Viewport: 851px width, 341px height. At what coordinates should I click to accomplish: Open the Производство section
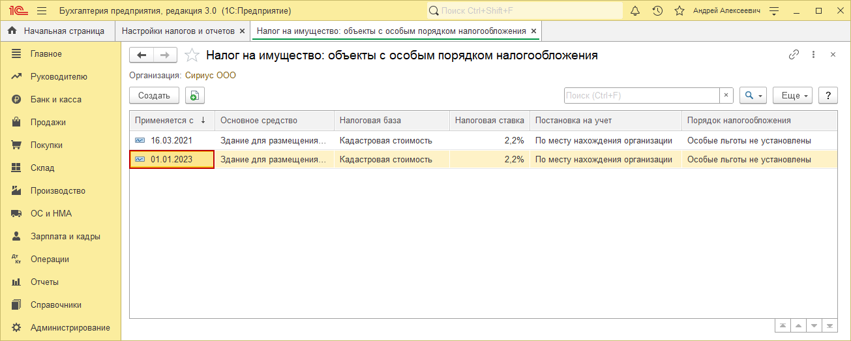57,190
